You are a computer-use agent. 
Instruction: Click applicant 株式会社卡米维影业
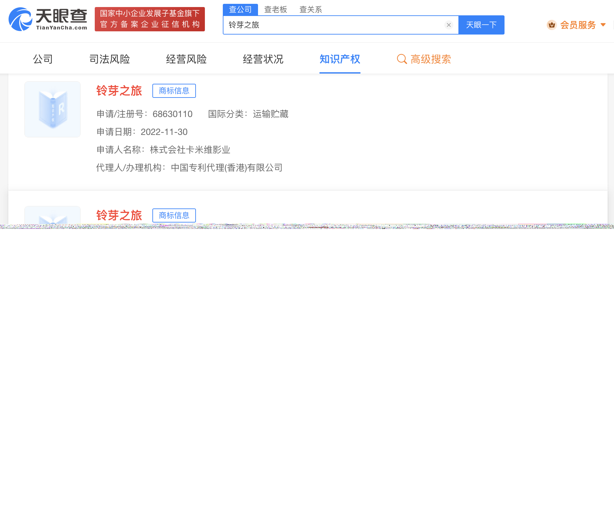[190, 150]
